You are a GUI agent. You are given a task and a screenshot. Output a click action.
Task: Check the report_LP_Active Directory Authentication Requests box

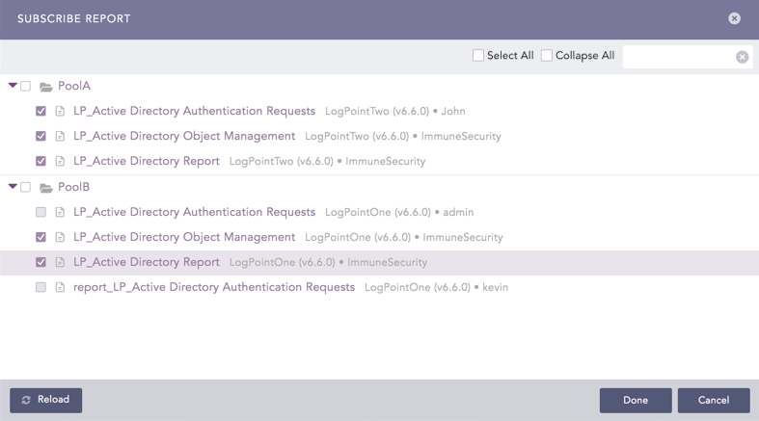pyautogui.click(x=41, y=287)
